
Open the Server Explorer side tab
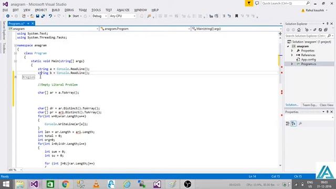[4, 30]
